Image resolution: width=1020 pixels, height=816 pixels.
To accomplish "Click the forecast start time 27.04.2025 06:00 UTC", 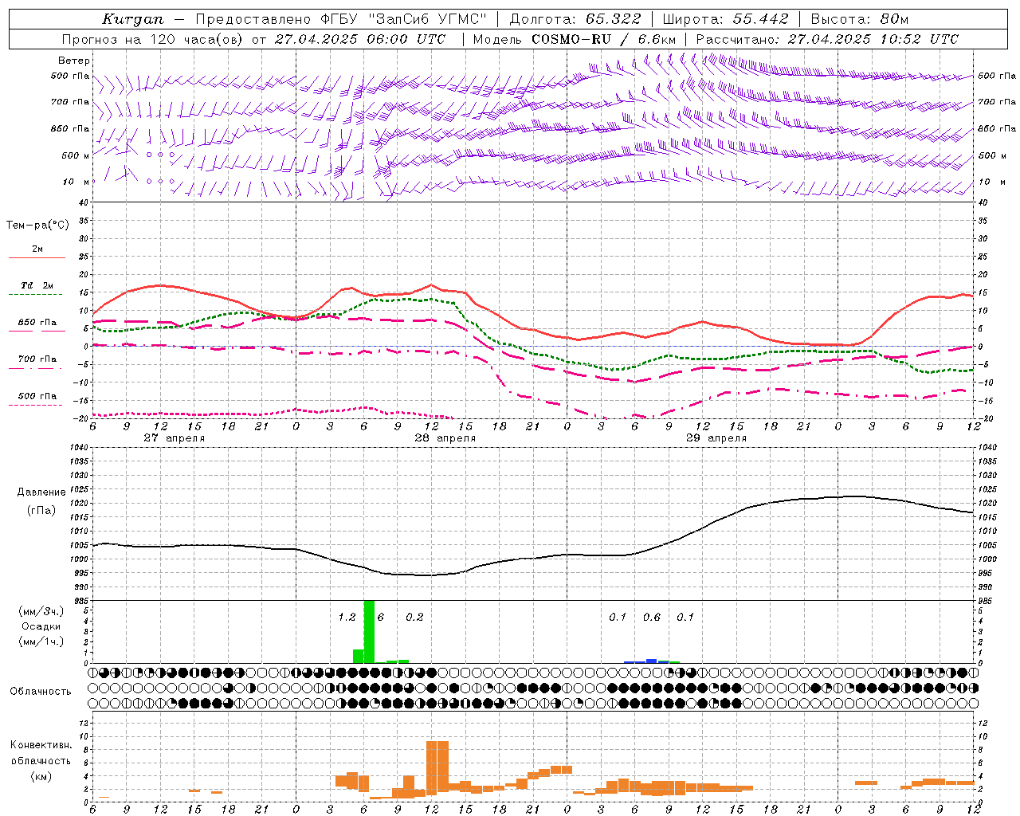I will 360,39.
